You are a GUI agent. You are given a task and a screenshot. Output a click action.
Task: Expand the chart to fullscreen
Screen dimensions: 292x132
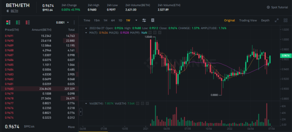tap(277, 20)
